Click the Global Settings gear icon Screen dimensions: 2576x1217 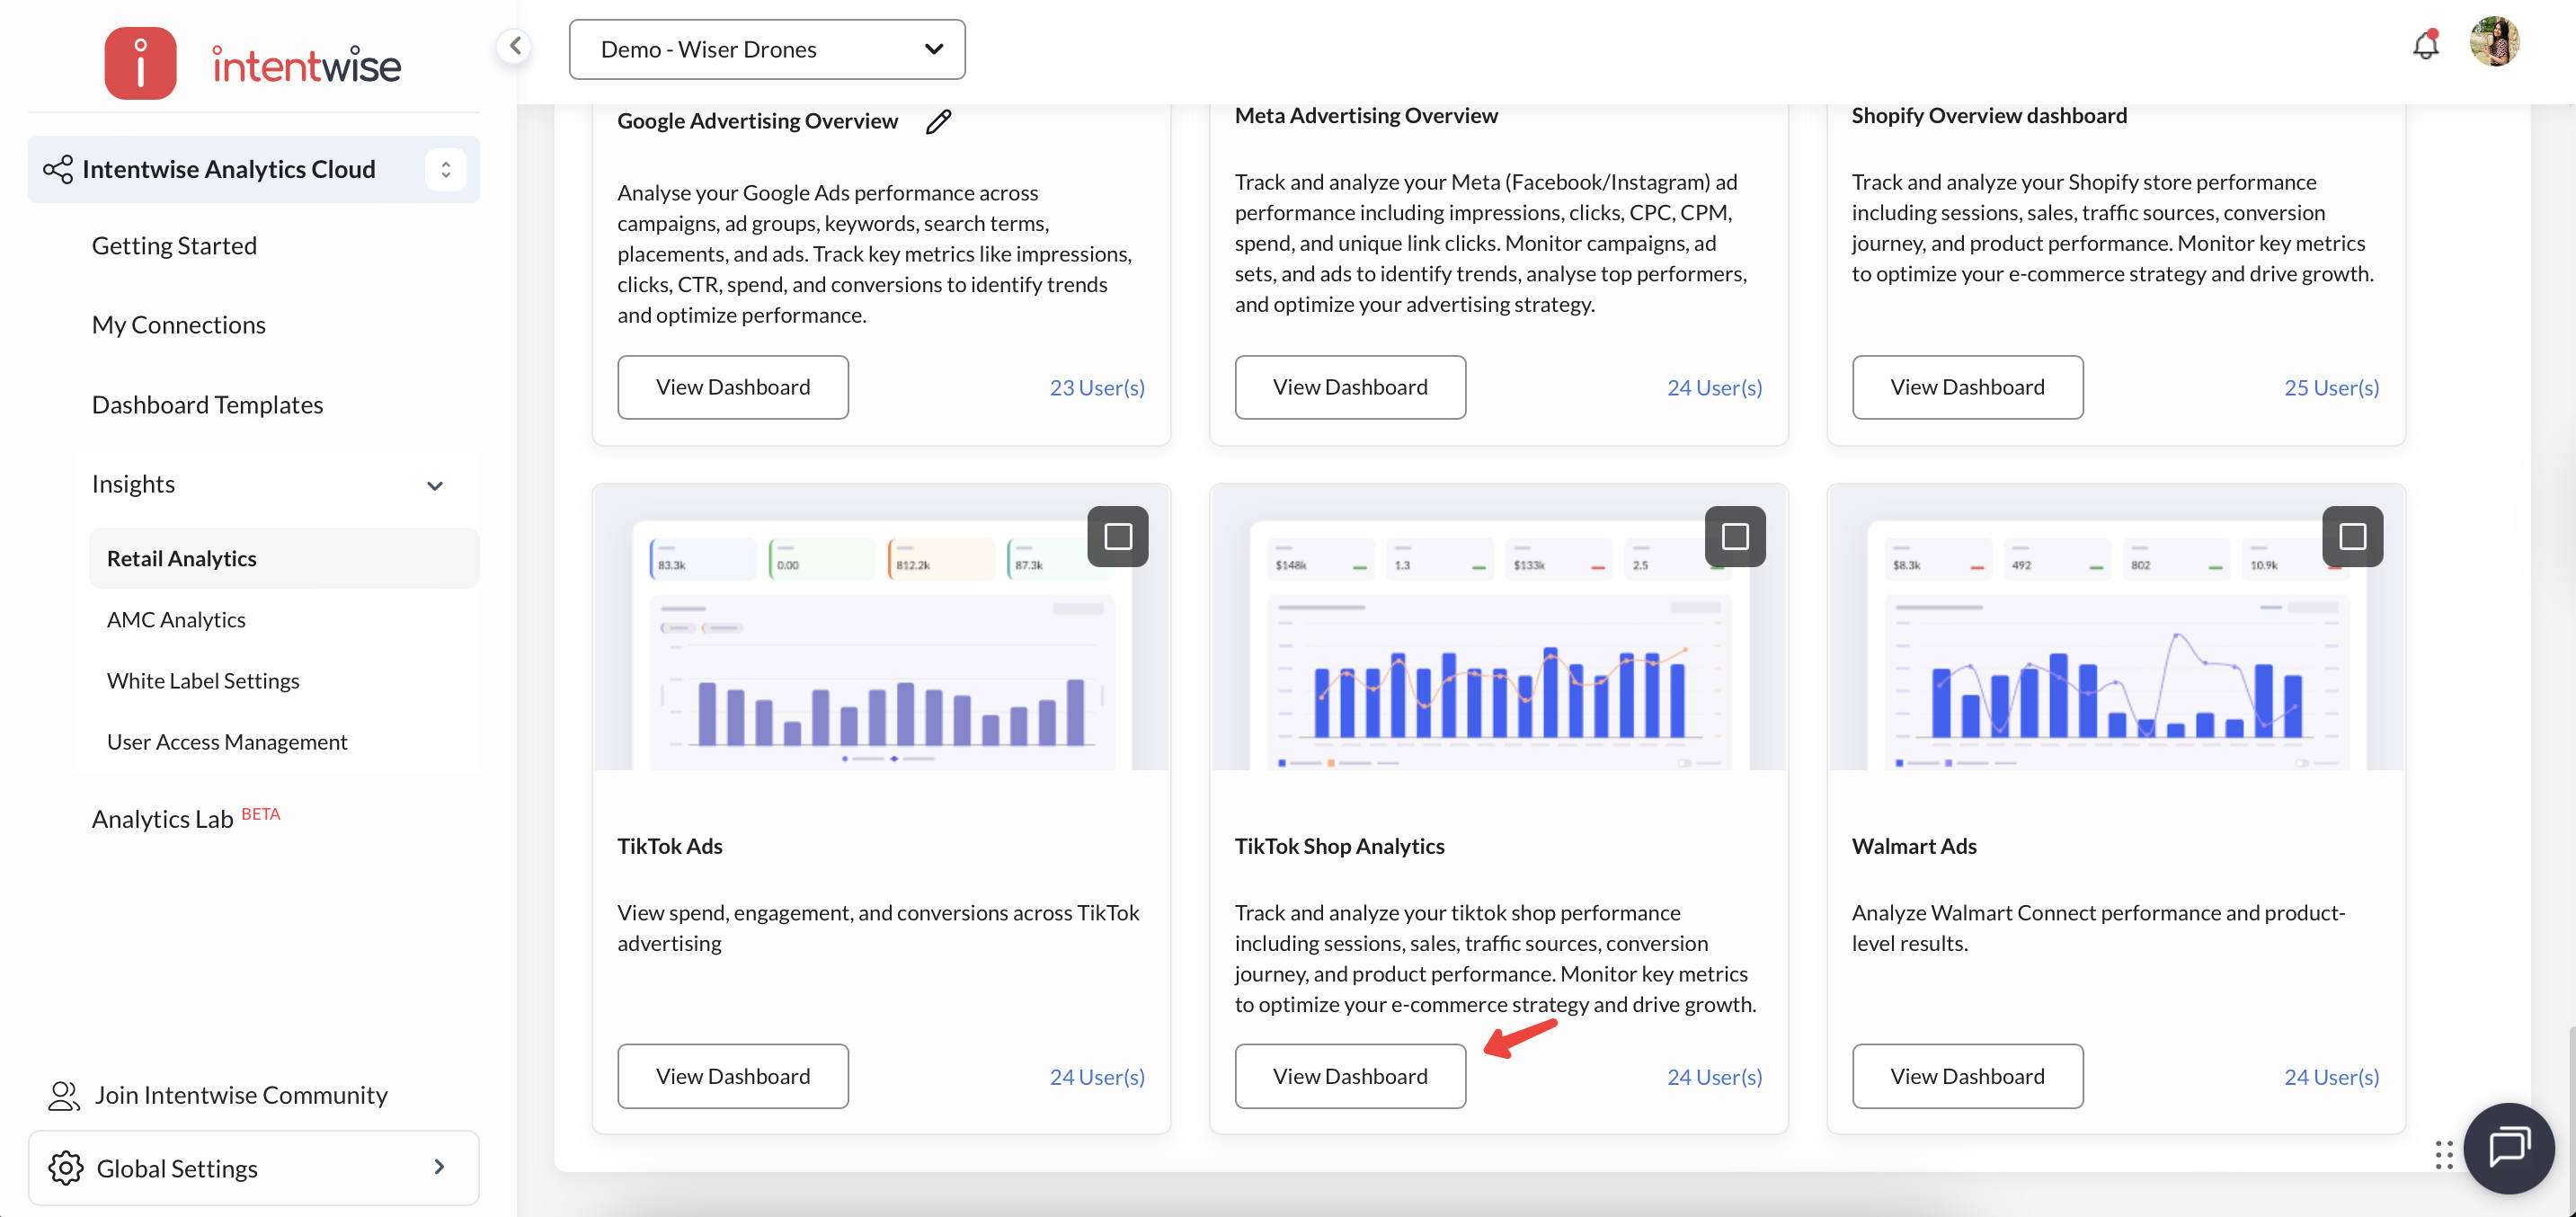pyautogui.click(x=66, y=1167)
